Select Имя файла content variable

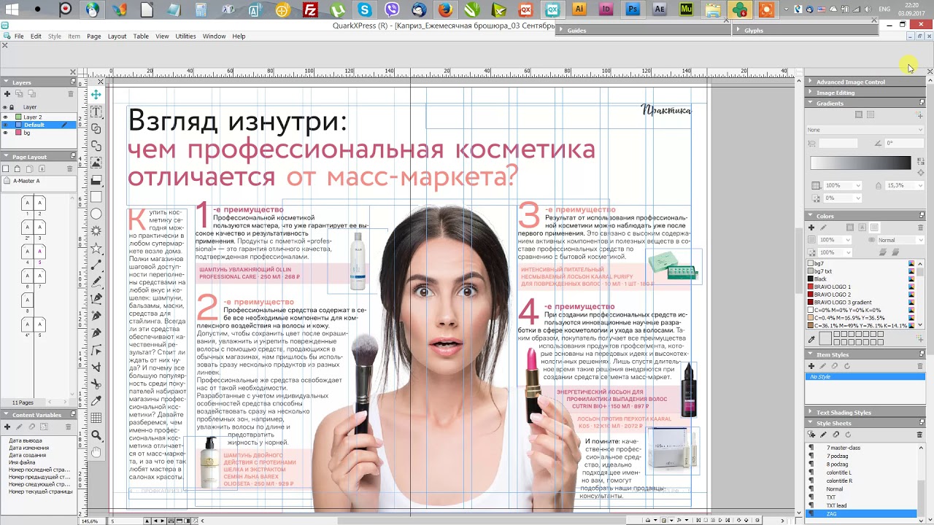[22, 462]
